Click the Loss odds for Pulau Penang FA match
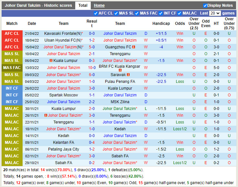The height and width of the screenshot is (187, 238). (x=180, y=82)
